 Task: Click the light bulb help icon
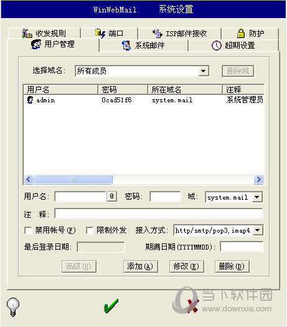(13, 307)
